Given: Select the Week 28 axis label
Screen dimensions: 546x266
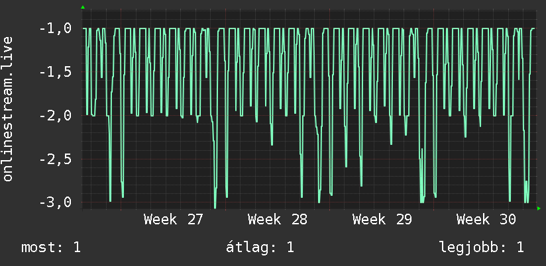Looking at the screenshot, I should (278, 220).
